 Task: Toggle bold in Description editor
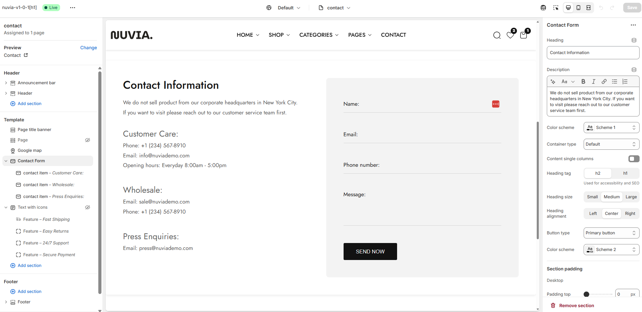583,81
